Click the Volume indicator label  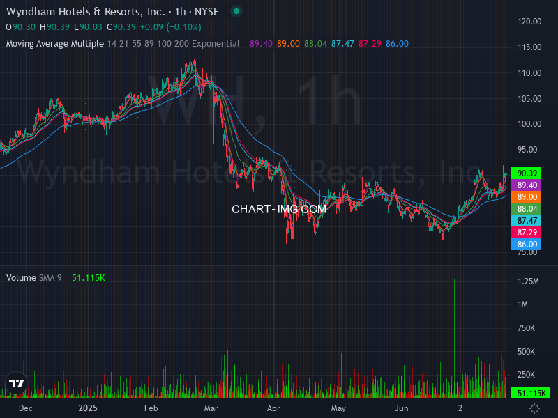point(21,277)
